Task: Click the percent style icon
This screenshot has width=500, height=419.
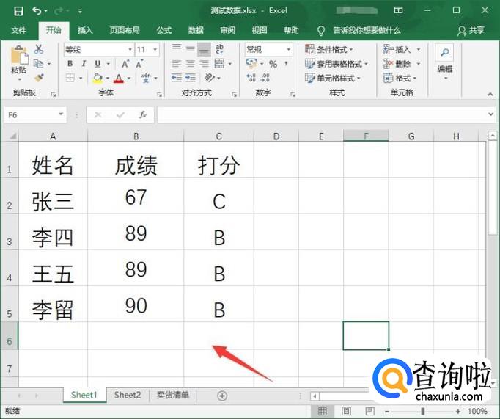Action: coord(273,64)
